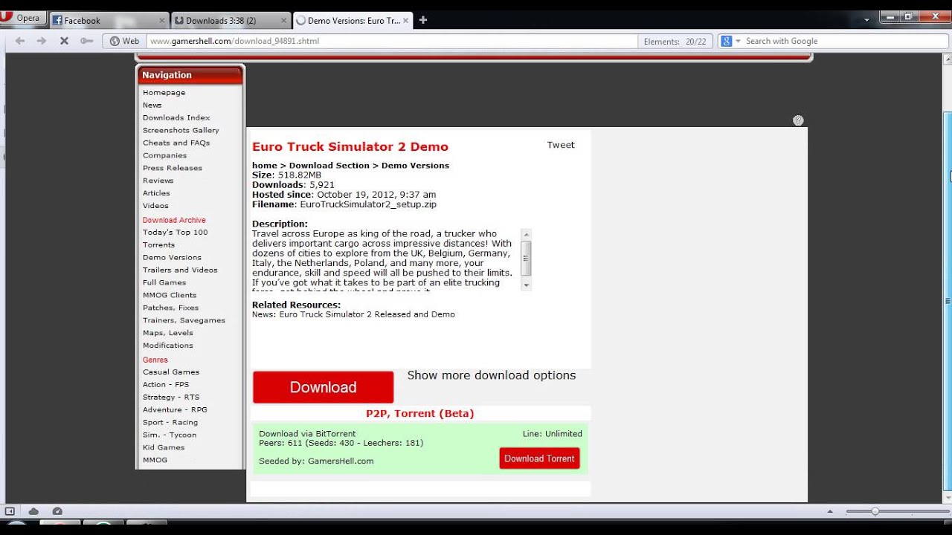Open Cheats and FAQs link

[x=176, y=143]
